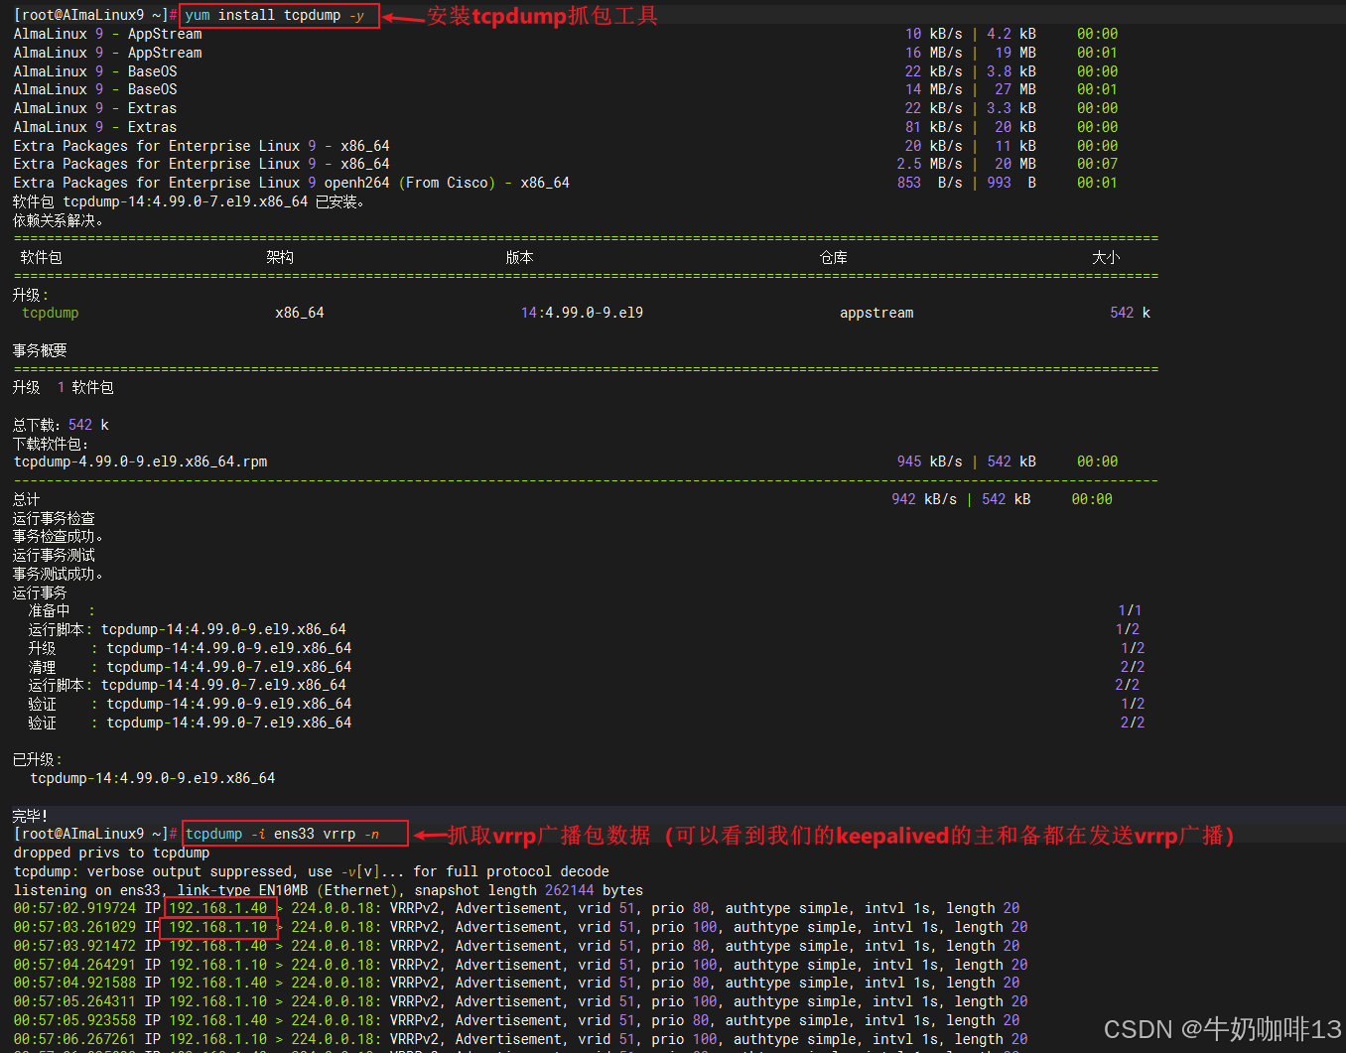Click the red-boxed IP 192.168.1.10
The image size is (1346, 1053).
pyautogui.click(x=218, y=927)
